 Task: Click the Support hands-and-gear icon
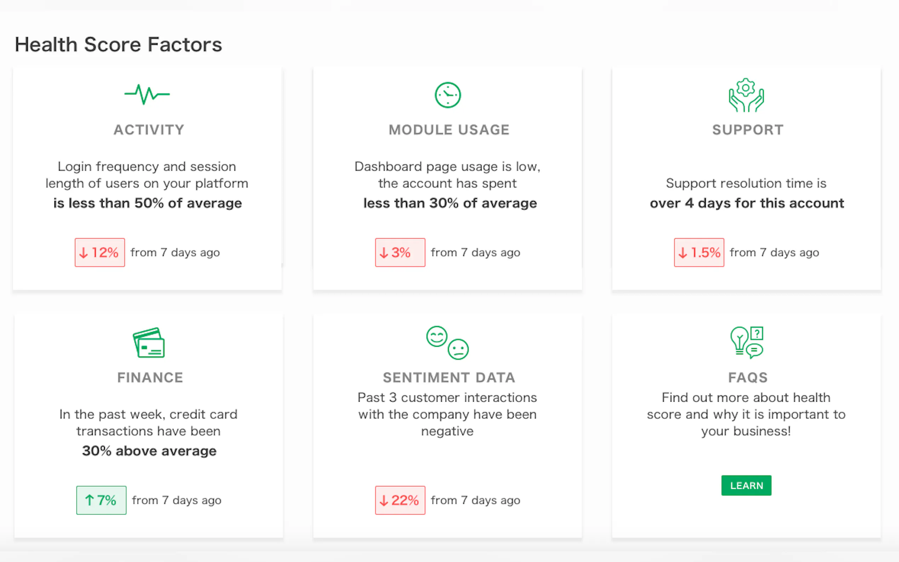[x=746, y=95]
